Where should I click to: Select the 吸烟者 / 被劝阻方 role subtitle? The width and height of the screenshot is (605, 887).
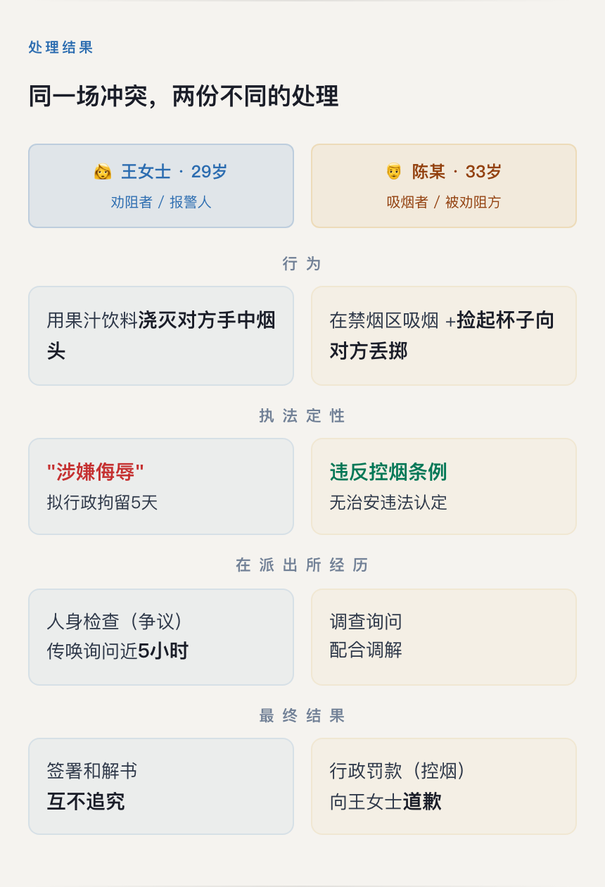(x=444, y=202)
